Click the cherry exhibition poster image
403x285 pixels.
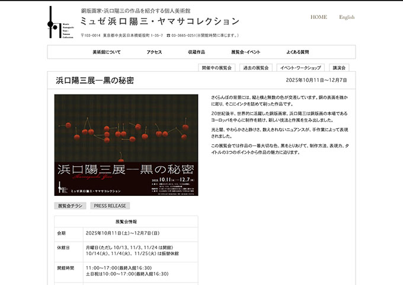pos(126,145)
